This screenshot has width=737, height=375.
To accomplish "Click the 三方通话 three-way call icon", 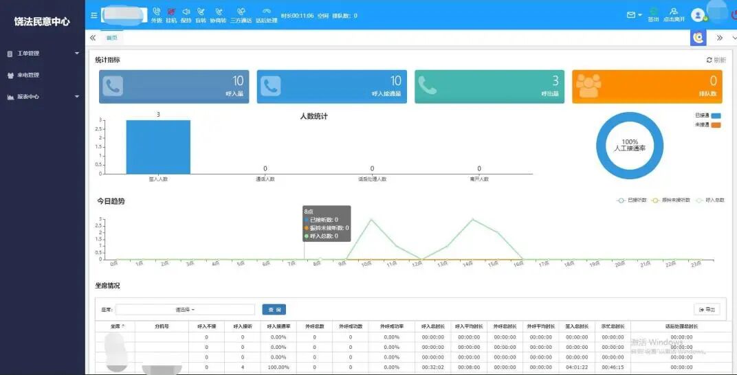I will click(241, 12).
